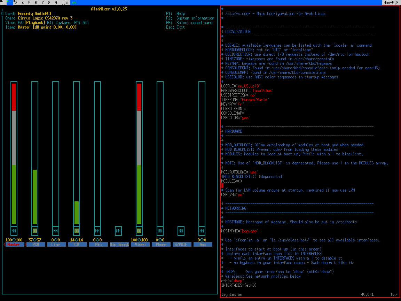Click the Video channel mute indicator

tap(139, 231)
